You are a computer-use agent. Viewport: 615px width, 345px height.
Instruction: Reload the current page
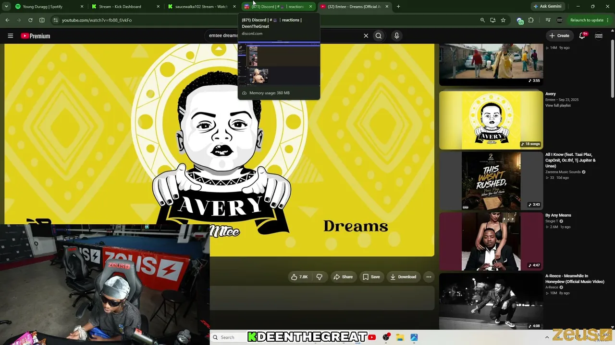click(30, 20)
